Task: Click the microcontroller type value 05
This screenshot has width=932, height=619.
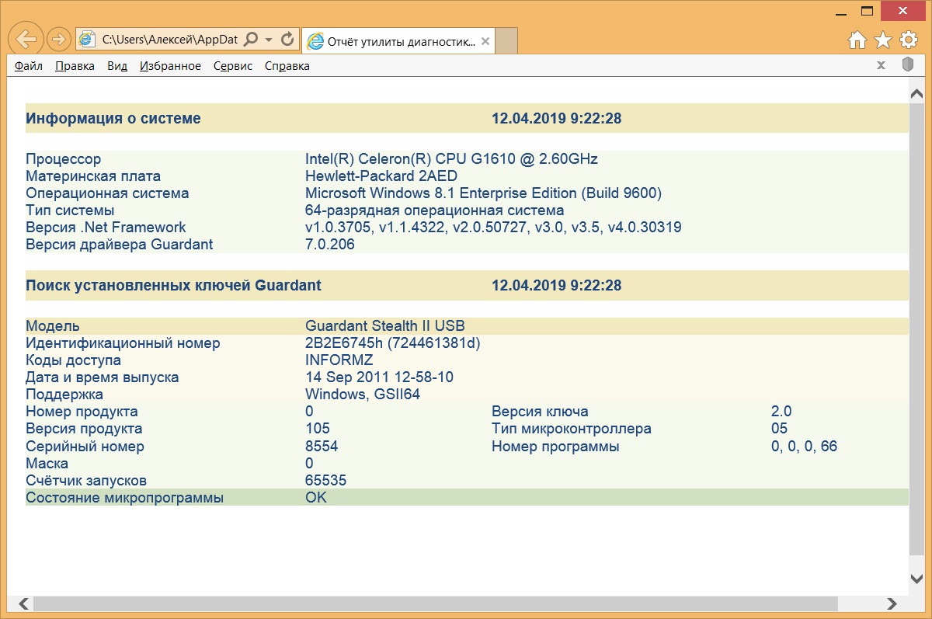Action: 779,429
